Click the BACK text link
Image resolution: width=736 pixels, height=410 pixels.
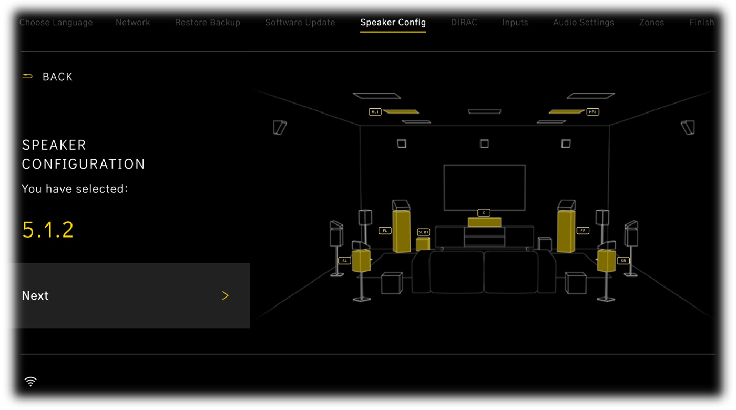click(x=58, y=77)
